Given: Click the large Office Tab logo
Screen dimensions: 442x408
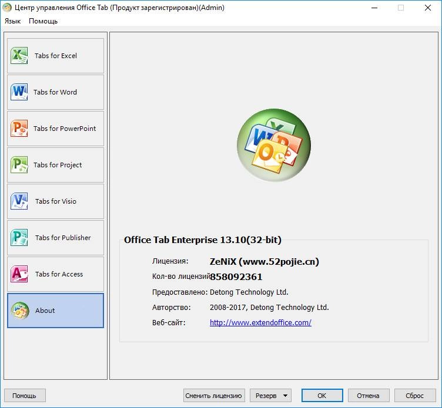Looking at the screenshot, I should [274, 145].
